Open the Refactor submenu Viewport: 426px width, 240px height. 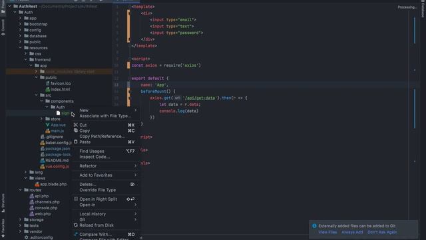pos(106,166)
